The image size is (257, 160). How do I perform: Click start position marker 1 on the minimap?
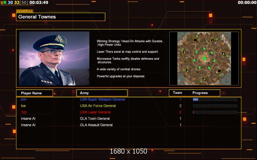pyautogui.click(x=213, y=40)
